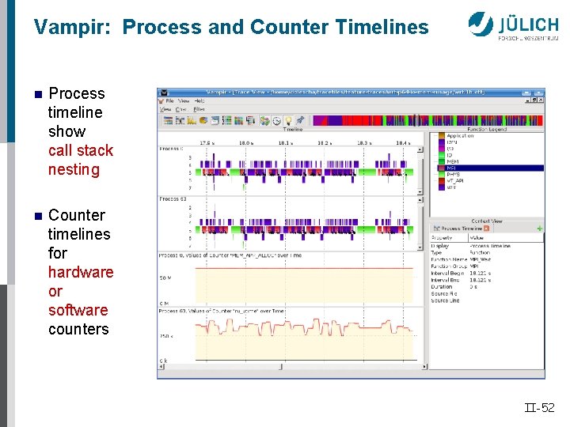570x427 pixels.
Task: Click the MEM_APP_ALLOC counter chart
Action: [304, 285]
